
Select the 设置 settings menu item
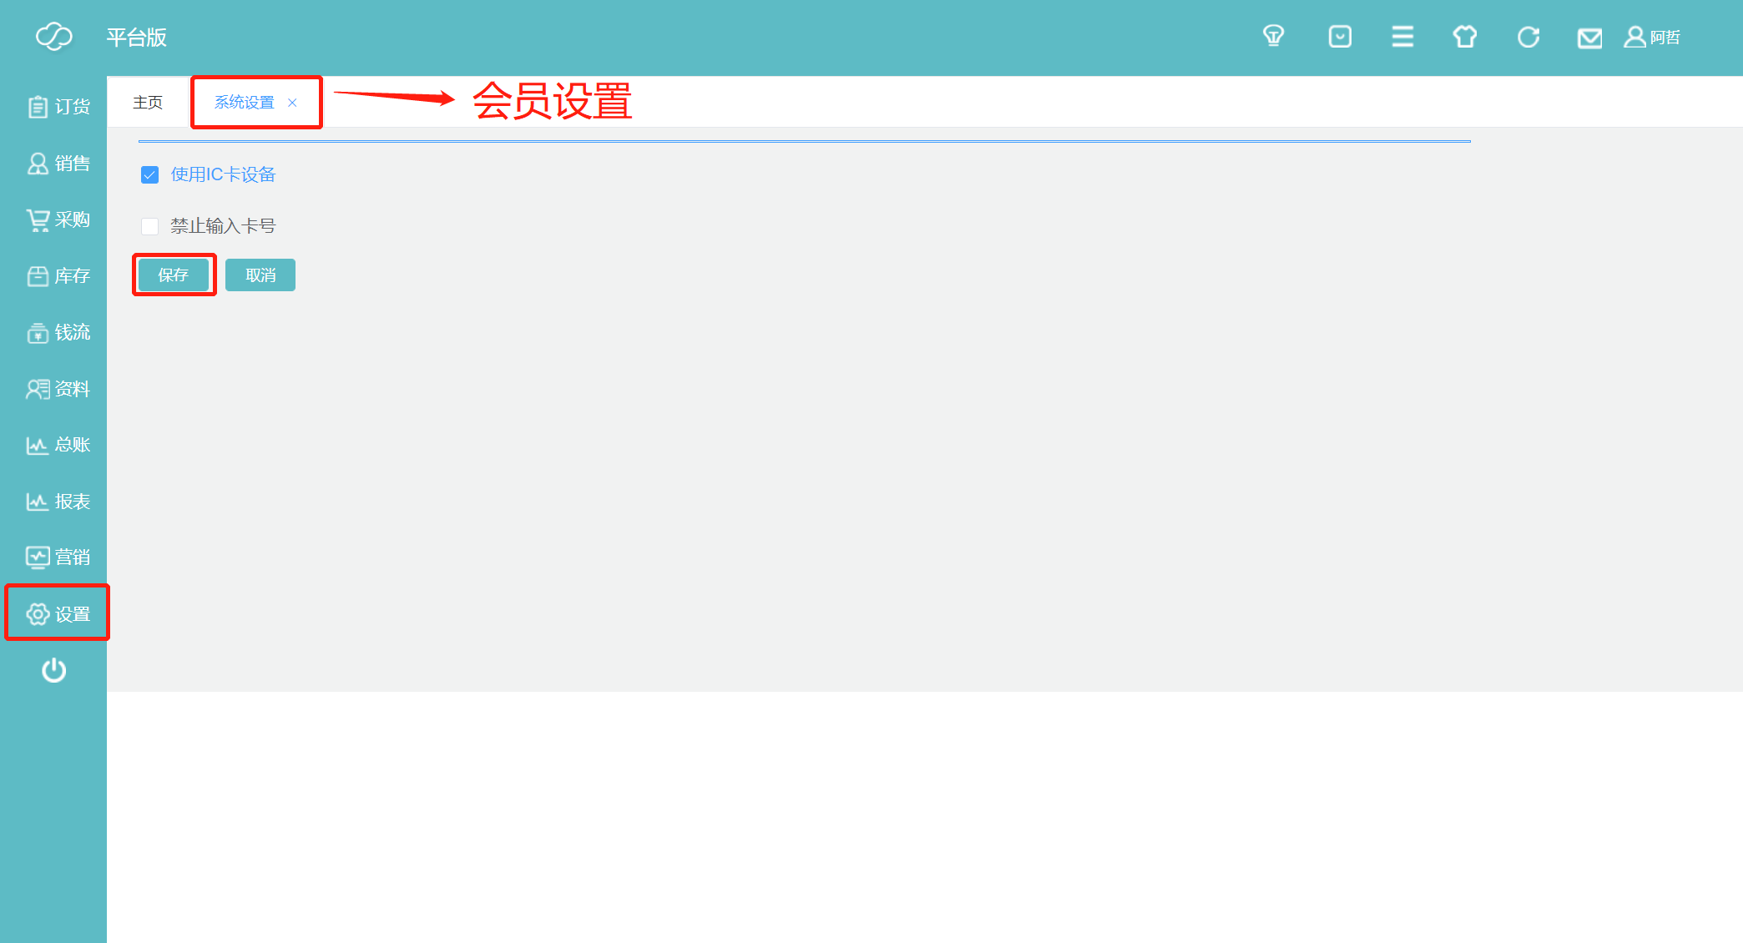(x=58, y=614)
